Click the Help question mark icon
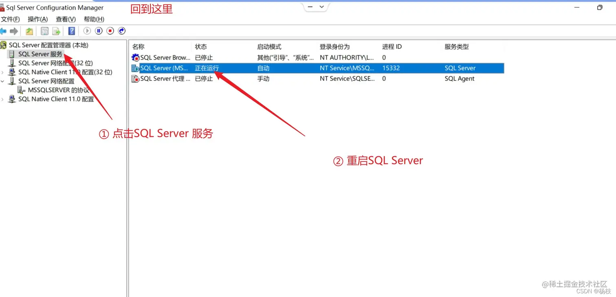Viewport: 616px width, 297px height. (71, 31)
